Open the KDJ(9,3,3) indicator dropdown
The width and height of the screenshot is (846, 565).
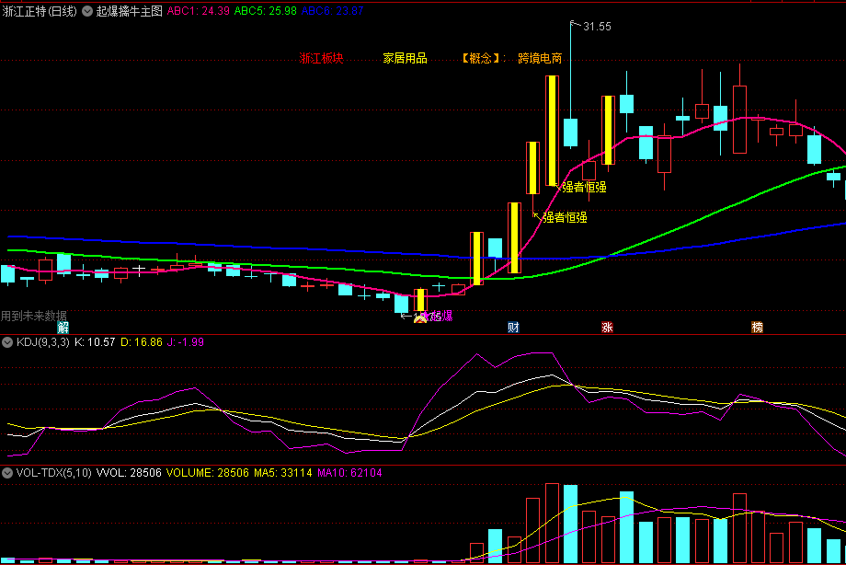pos(7,342)
